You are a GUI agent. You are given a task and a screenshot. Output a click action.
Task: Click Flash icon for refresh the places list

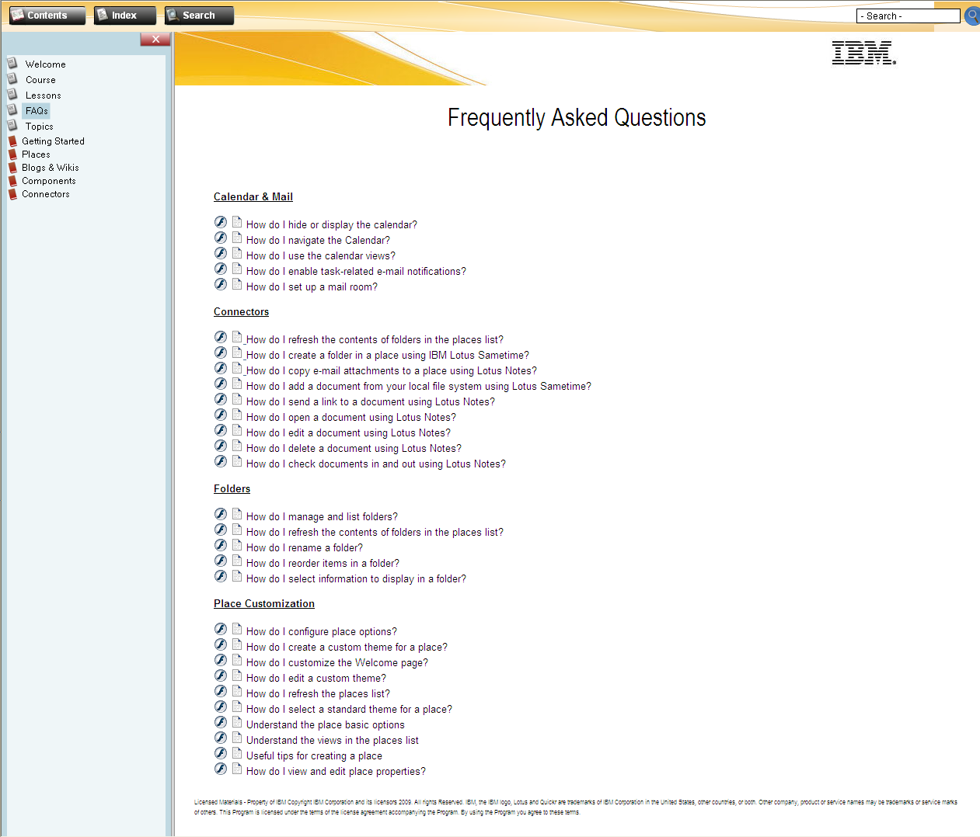click(221, 691)
